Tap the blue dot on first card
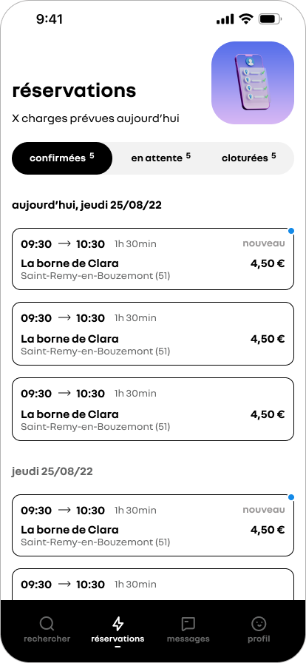The width and height of the screenshot is (306, 663). tap(291, 231)
